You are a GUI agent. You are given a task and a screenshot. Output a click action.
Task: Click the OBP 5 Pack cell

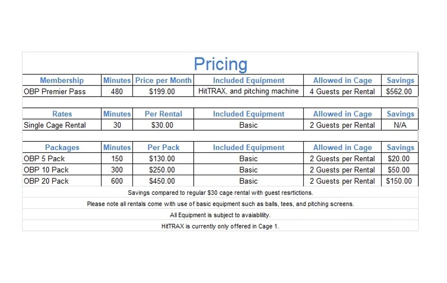click(x=44, y=158)
